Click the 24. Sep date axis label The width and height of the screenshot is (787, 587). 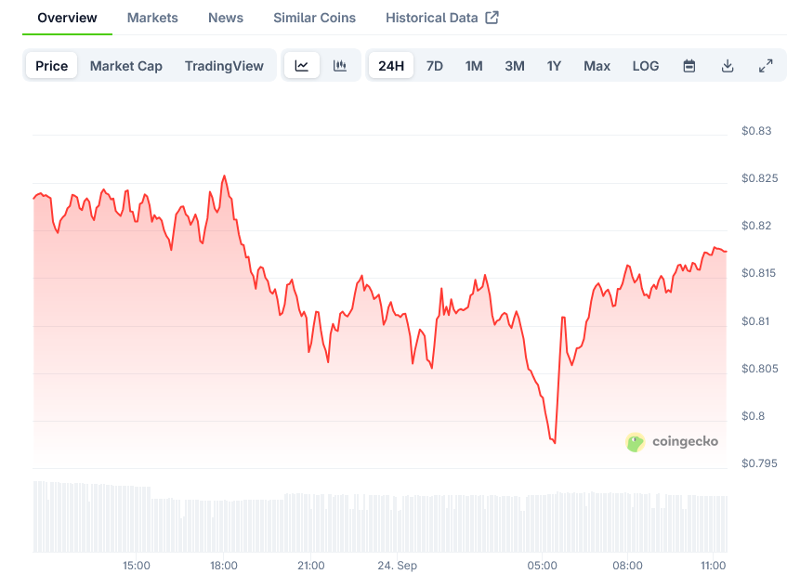pos(398,566)
